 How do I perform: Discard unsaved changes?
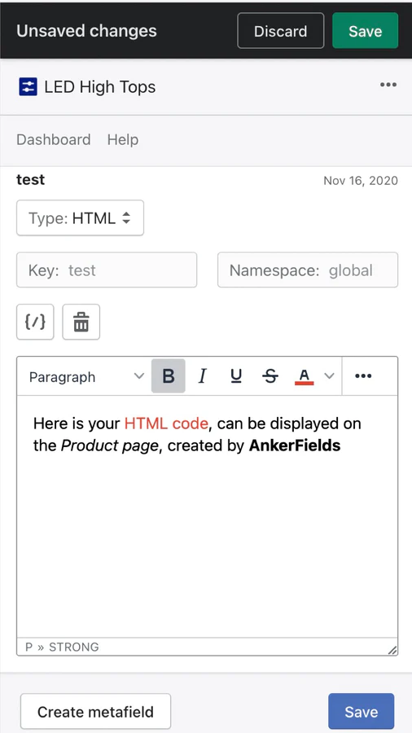click(x=281, y=31)
